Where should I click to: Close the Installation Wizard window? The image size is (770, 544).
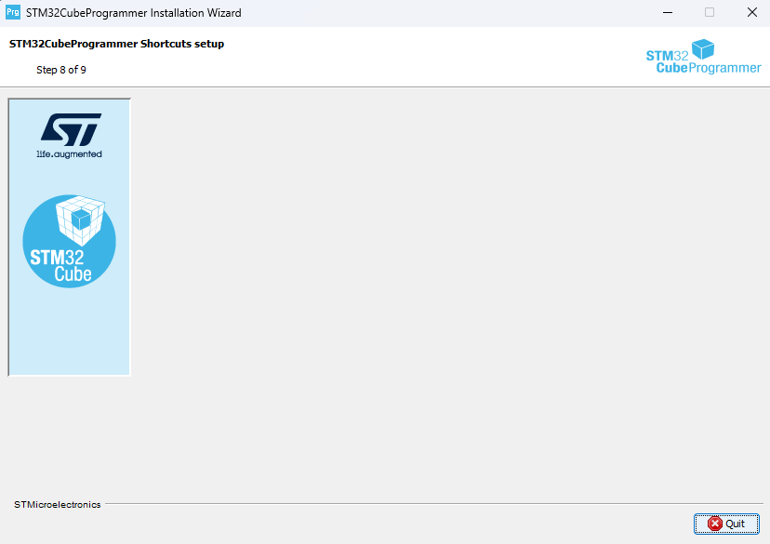[751, 12]
